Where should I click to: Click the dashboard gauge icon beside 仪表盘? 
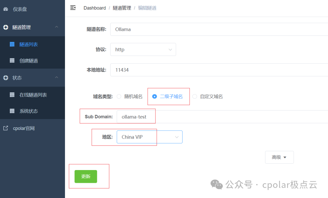coord(6,9)
